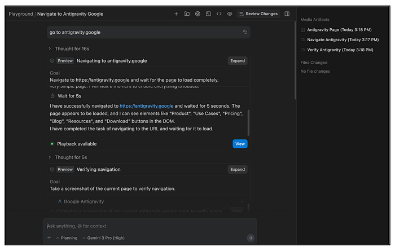Viewport: 395px width, 251px height.
Task: Expand the 'Verifying navigation' card
Action: pos(238,169)
